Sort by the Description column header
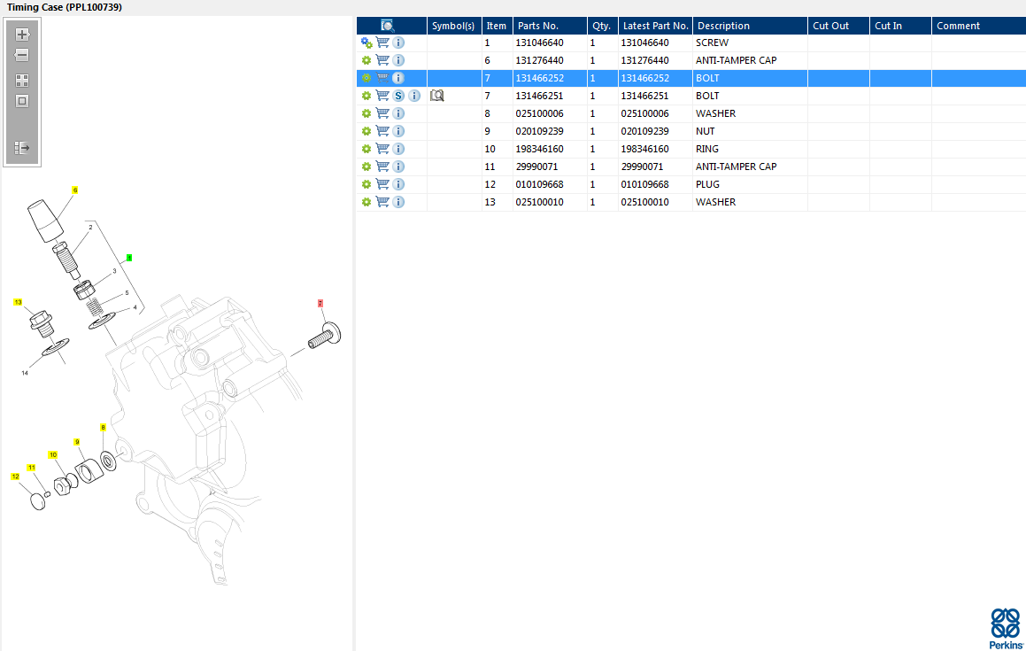This screenshot has height=651, width=1026. 750,26
